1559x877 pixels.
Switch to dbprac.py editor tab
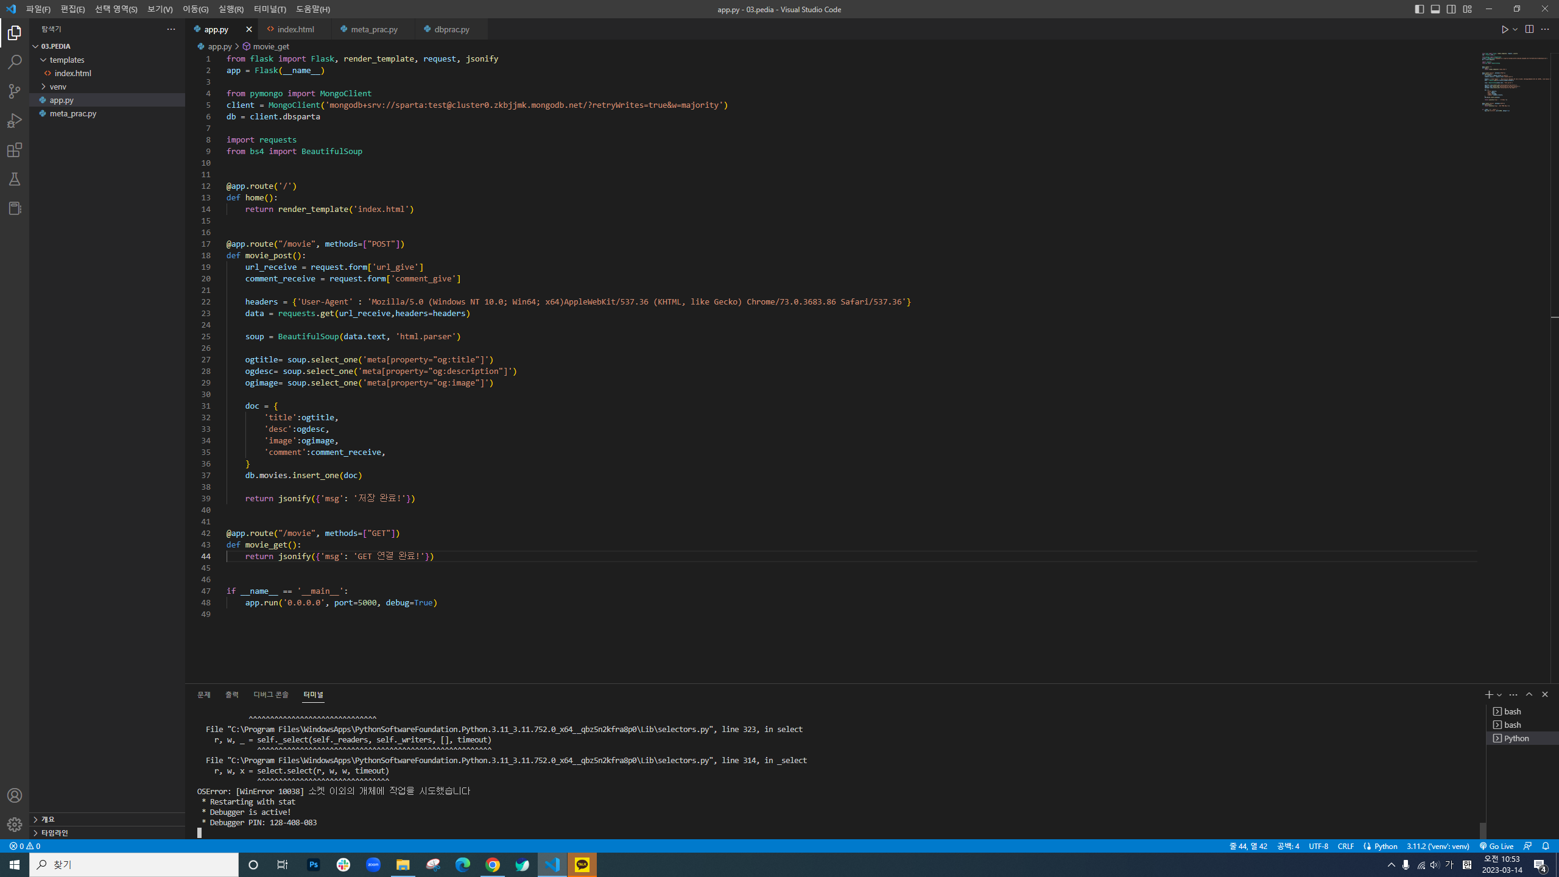tap(452, 29)
